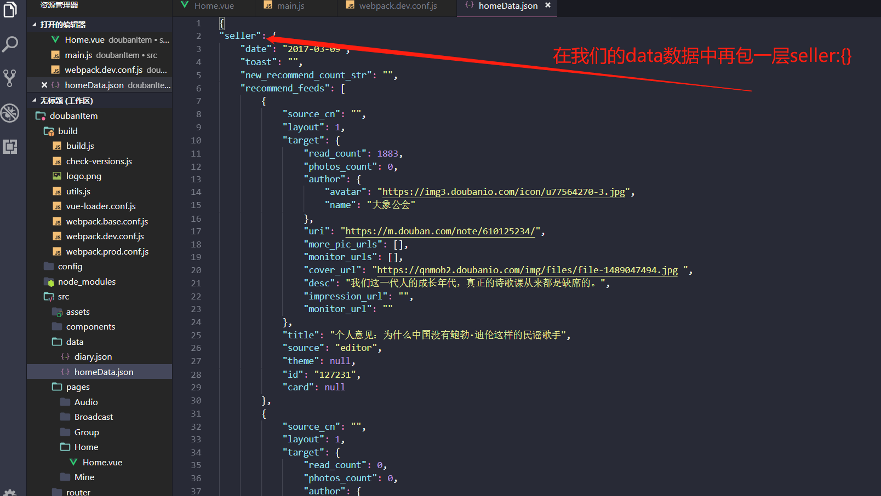Click line number 6 in gutter
Image resolution: width=881 pixels, height=496 pixels.
click(x=198, y=89)
